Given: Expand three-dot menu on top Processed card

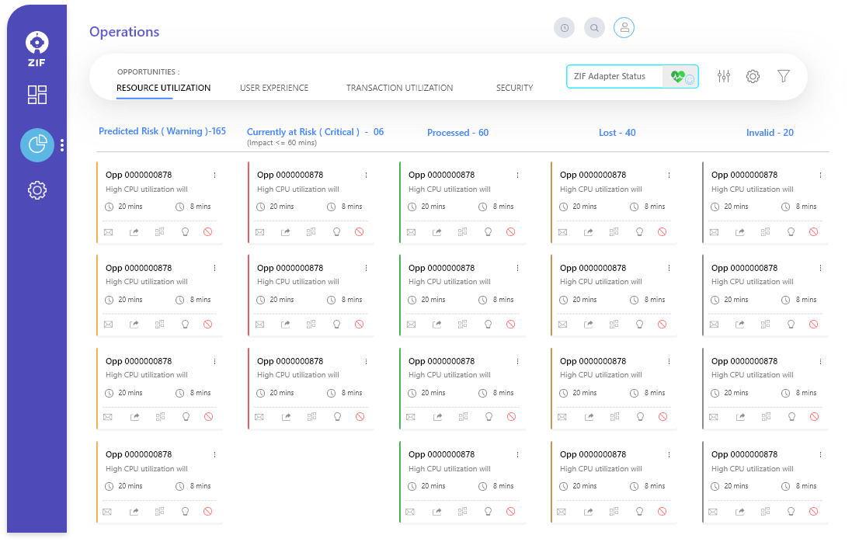Looking at the screenshot, I should click(517, 175).
